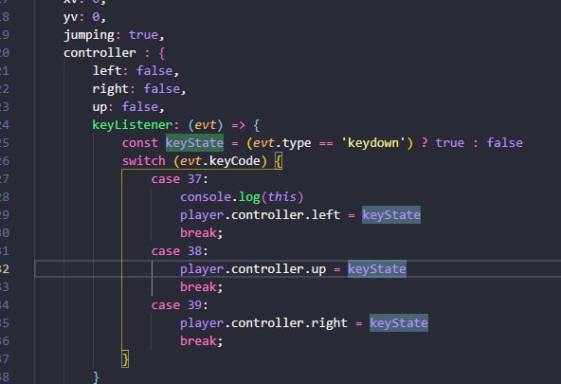Click the left property in the controller object
The width and height of the screenshot is (561, 384).
pos(107,70)
